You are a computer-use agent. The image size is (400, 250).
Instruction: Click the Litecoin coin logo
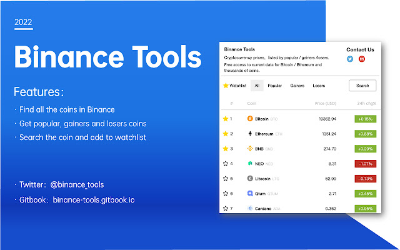click(250, 178)
